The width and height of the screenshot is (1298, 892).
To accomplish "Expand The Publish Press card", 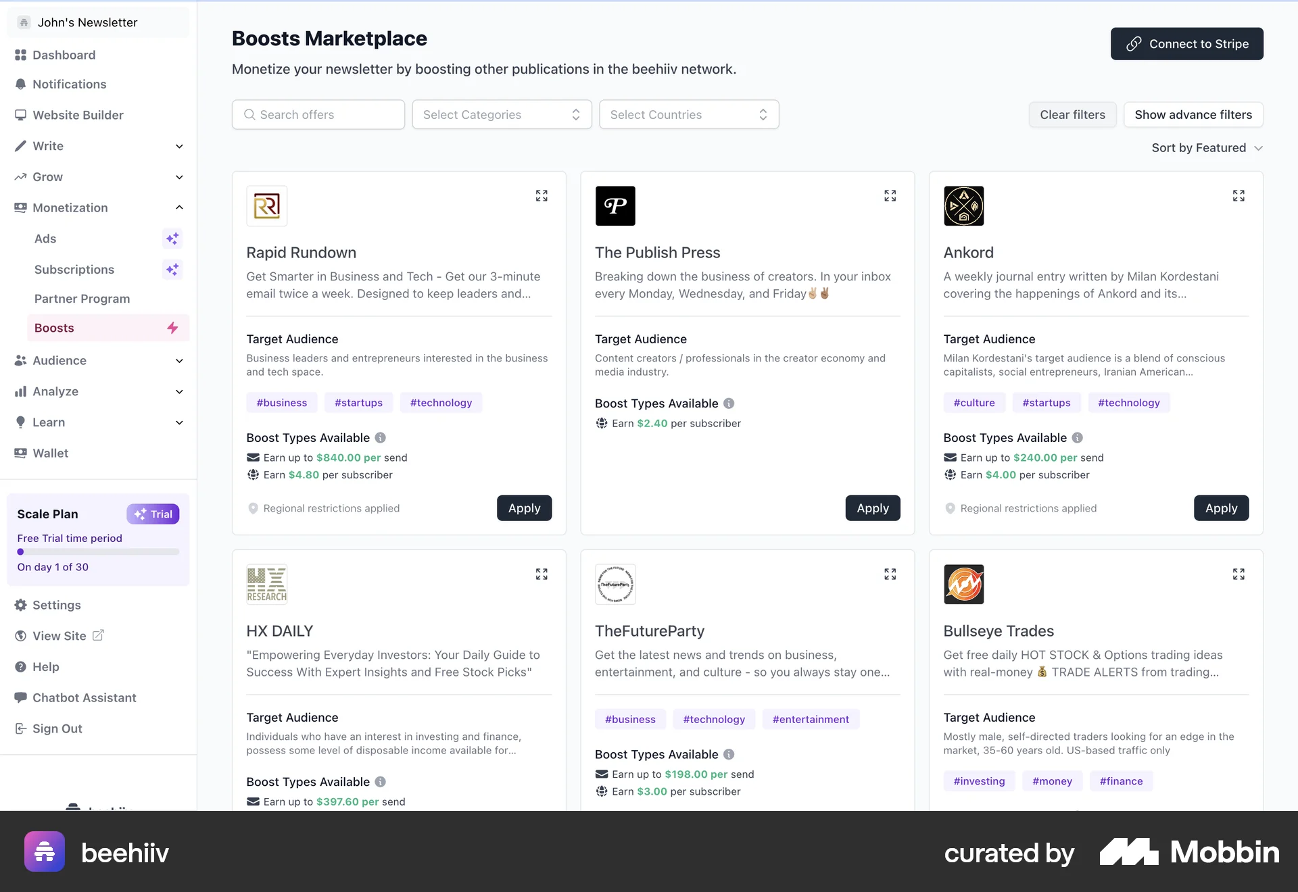I will [x=890, y=196].
